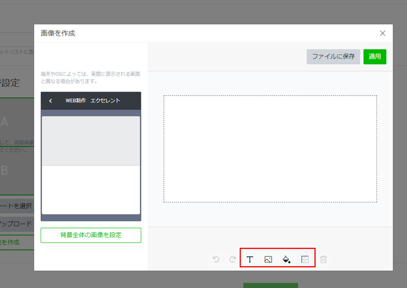The image size is (407, 288).
Task: Select the upper gray area in phone preview
Action: pos(91,141)
